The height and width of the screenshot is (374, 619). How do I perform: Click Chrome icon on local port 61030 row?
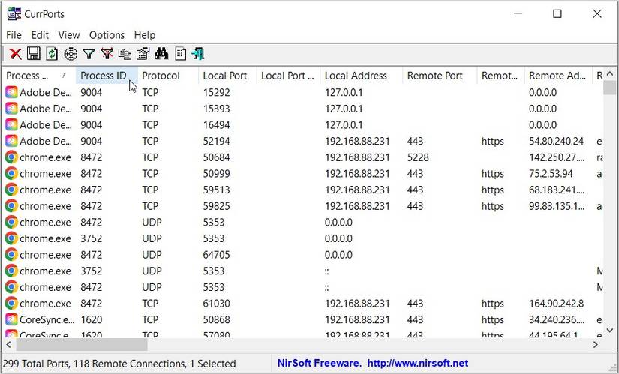click(x=11, y=304)
